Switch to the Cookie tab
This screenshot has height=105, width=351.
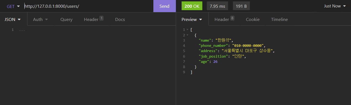pos(253,19)
